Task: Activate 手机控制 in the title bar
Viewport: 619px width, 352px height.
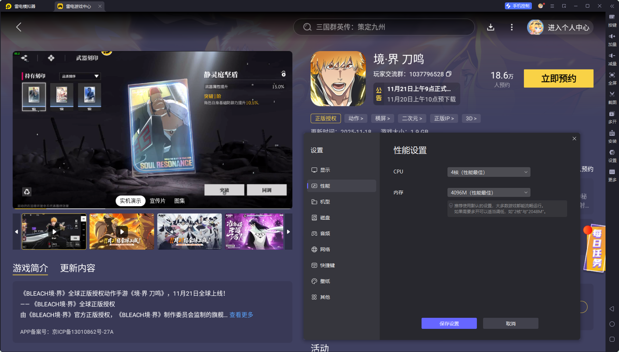Action: click(x=518, y=6)
